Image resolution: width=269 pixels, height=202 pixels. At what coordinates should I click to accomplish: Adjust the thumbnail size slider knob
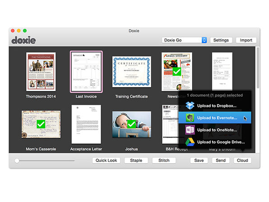click(x=17, y=161)
